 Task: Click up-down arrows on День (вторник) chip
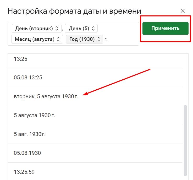57,28
